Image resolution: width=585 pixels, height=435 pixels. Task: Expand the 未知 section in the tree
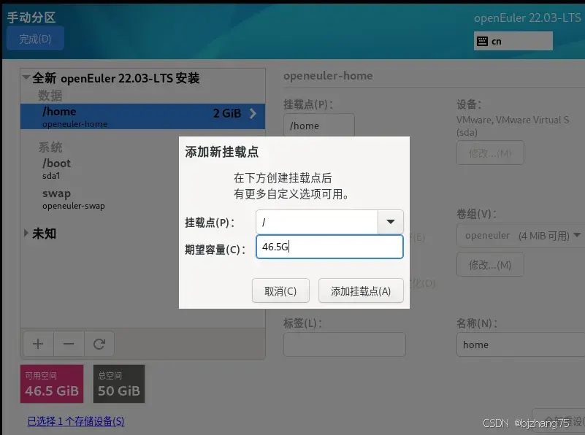coord(26,233)
